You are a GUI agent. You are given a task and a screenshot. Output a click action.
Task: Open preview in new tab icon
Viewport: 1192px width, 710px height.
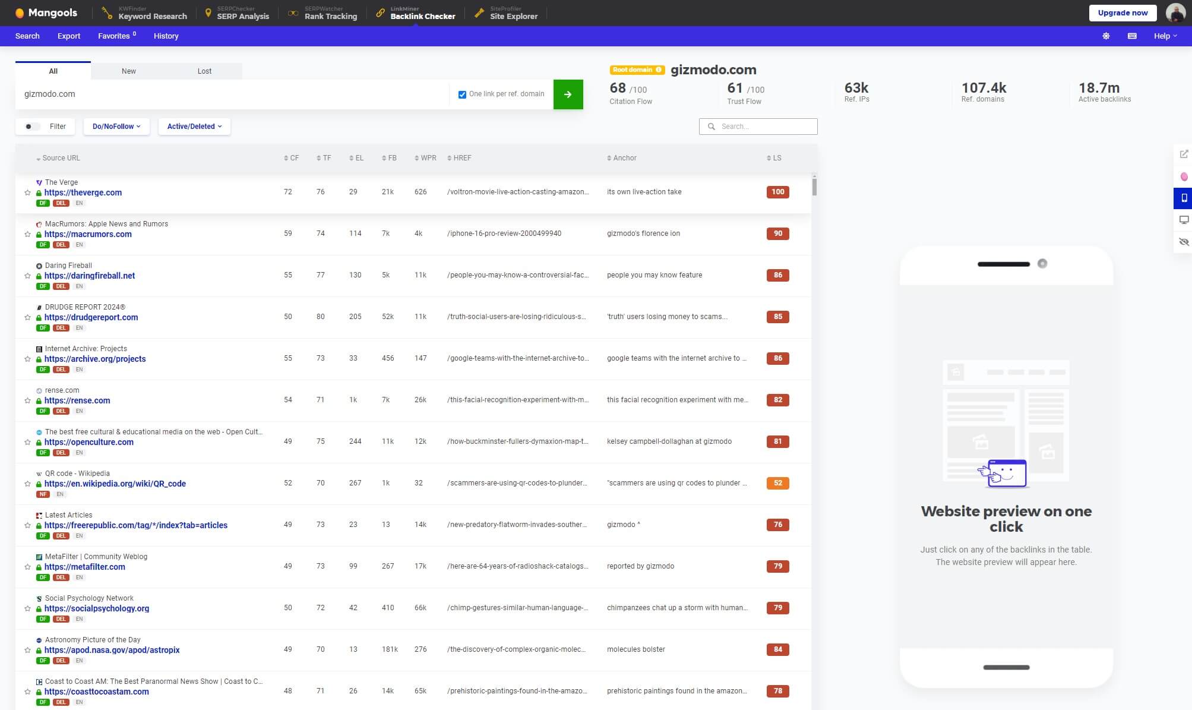(x=1183, y=154)
